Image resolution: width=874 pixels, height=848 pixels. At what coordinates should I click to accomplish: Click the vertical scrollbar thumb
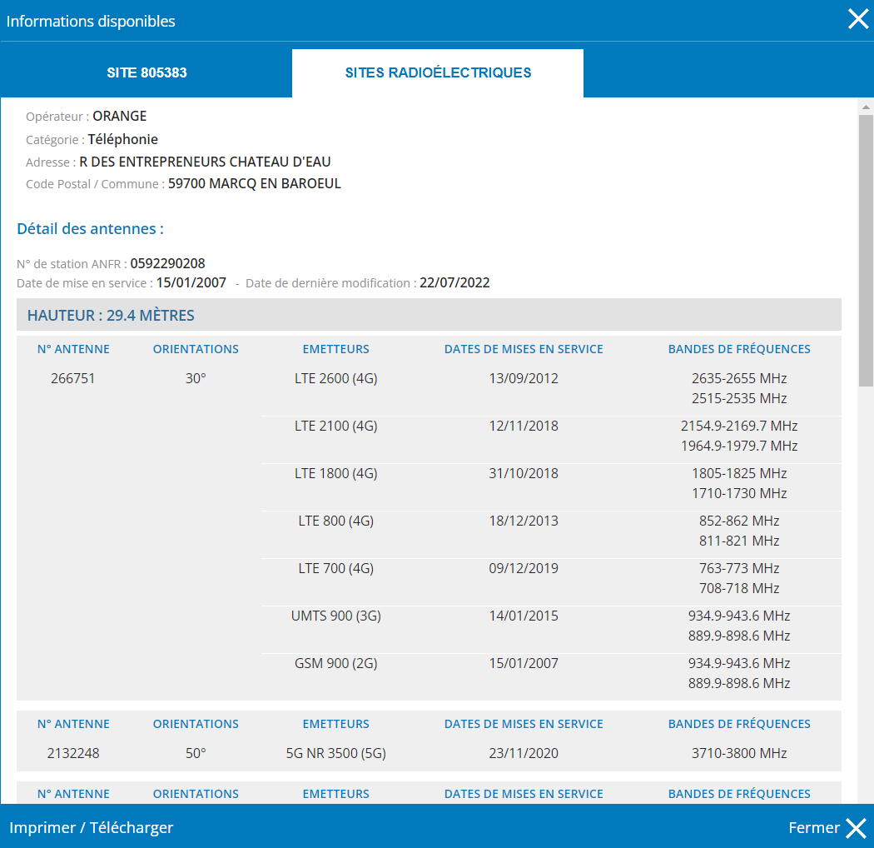point(866,250)
